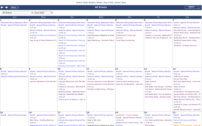The height and width of the screenshot is (126, 202).
Task: Open Line Dance - Bethesda Park Senior event
Action: point(158,89)
